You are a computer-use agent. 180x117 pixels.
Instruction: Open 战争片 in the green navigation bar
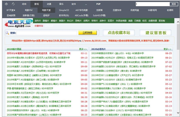coord(103,21)
